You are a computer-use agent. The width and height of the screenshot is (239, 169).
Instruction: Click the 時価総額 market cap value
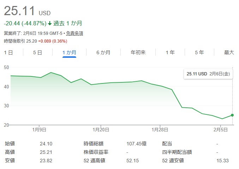[x=136, y=144]
